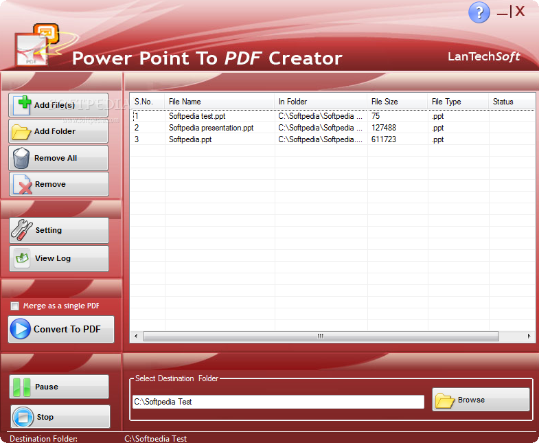Sort by the File Name column header

(219, 102)
